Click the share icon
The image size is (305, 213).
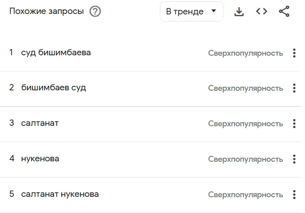click(284, 12)
